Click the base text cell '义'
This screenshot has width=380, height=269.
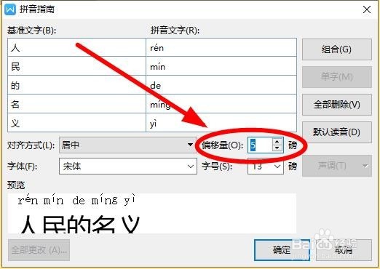pyautogui.click(x=76, y=123)
